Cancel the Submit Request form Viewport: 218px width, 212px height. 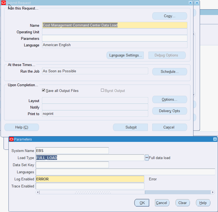click(170, 127)
